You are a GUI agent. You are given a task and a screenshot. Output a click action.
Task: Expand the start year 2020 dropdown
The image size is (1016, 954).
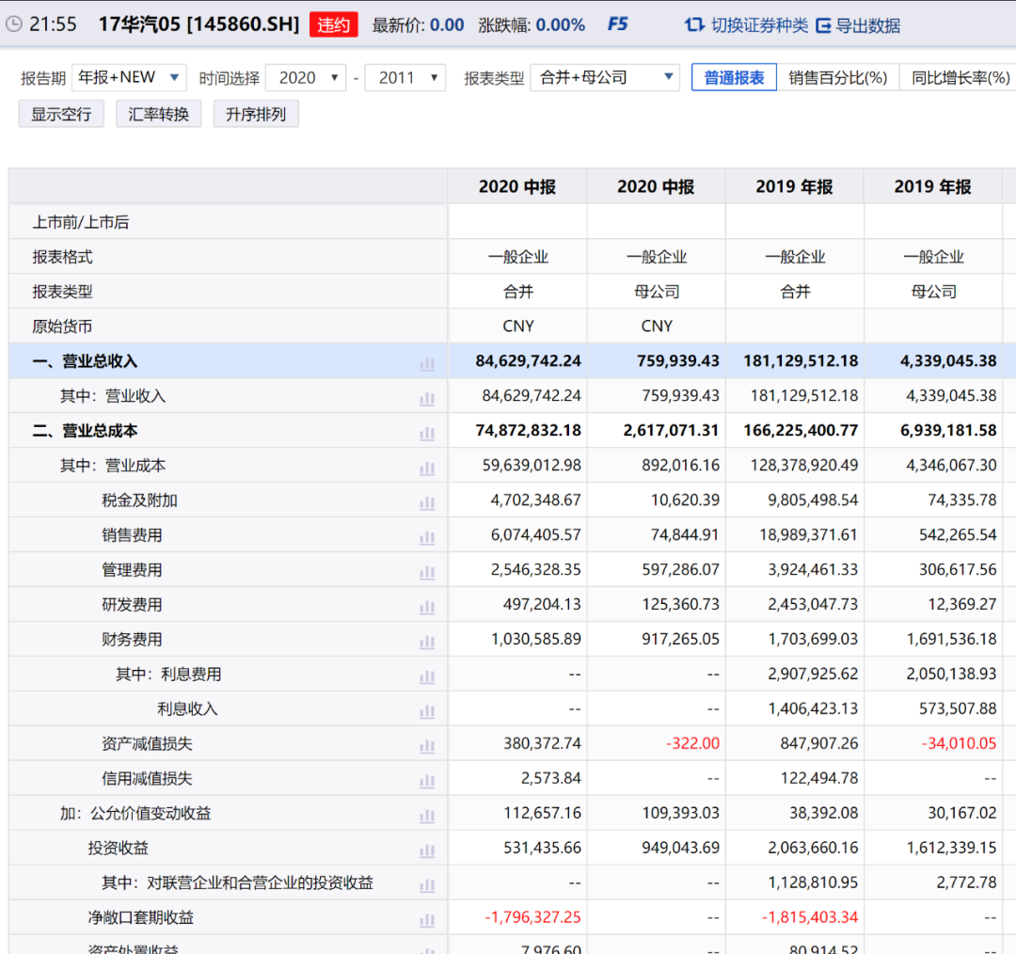tap(306, 77)
